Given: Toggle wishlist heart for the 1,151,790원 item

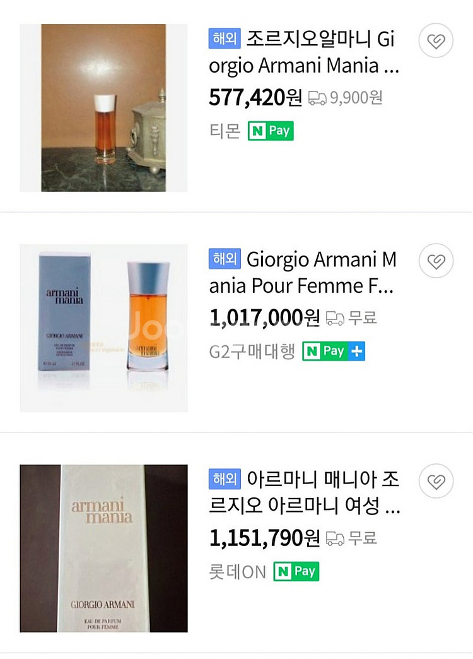Looking at the screenshot, I should pos(436,481).
